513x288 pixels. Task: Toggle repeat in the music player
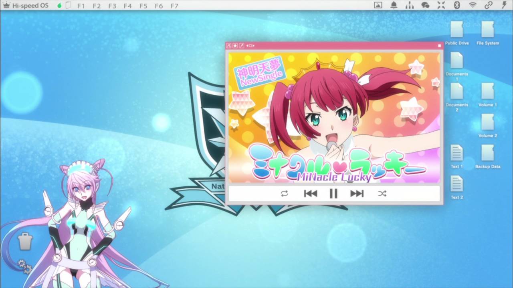coord(285,194)
